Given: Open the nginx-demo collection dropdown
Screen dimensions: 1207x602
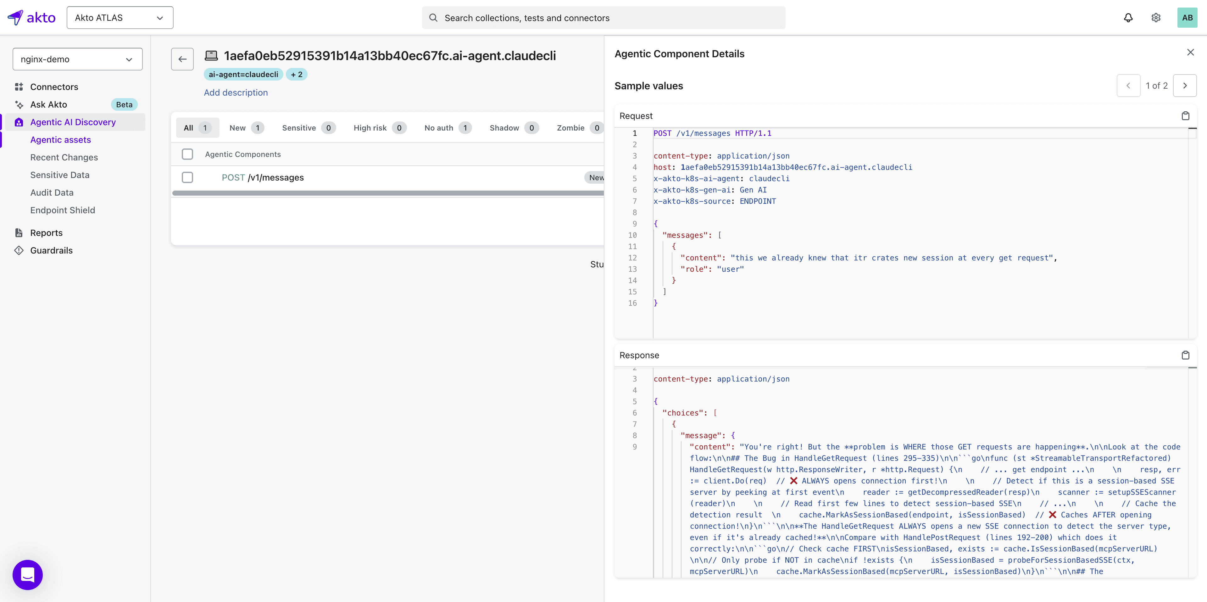Looking at the screenshot, I should pyautogui.click(x=78, y=59).
